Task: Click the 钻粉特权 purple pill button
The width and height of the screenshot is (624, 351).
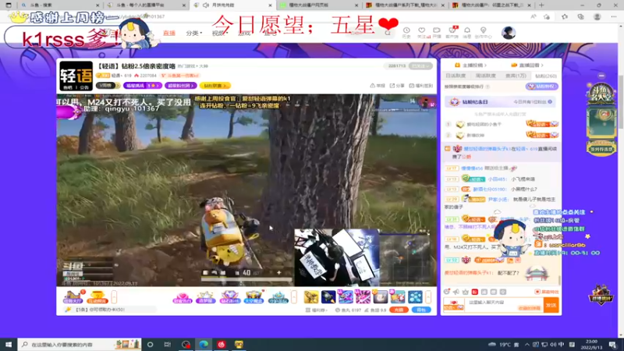Action: (x=542, y=87)
